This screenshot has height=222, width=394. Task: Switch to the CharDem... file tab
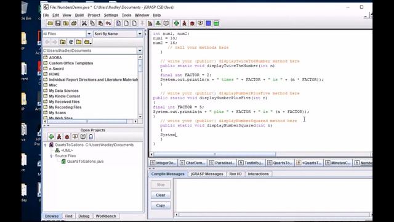[x=193, y=163]
